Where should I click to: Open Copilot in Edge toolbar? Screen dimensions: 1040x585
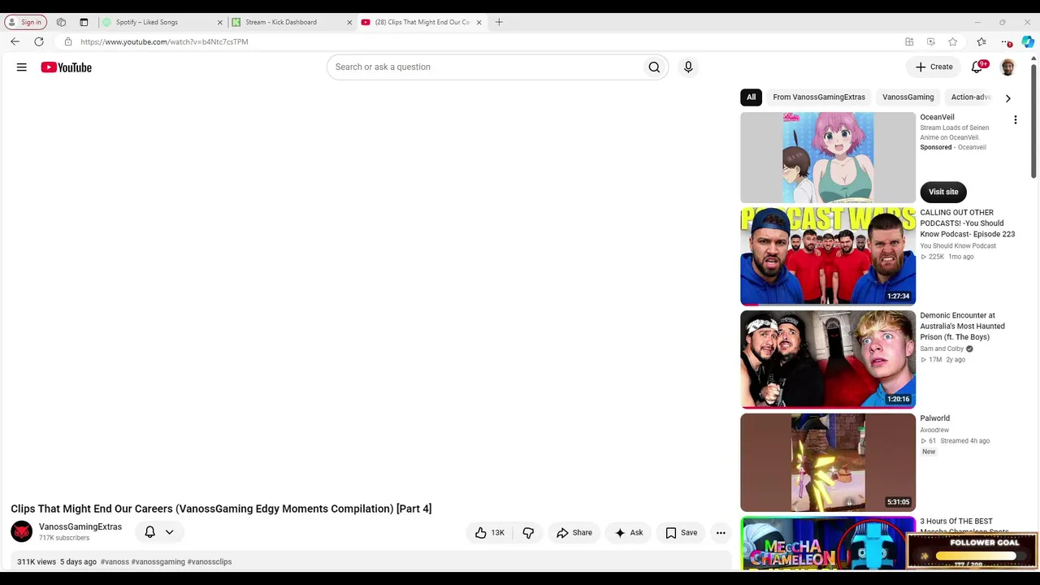(x=1028, y=41)
